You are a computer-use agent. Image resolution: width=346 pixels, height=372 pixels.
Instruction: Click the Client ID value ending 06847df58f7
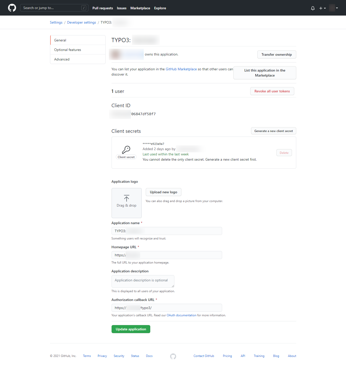click(x=134, y=114)
